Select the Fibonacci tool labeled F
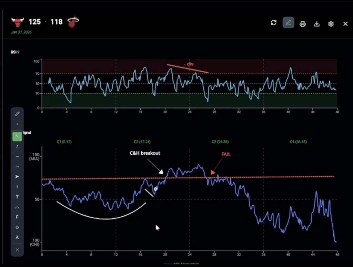 pos(17,217)
